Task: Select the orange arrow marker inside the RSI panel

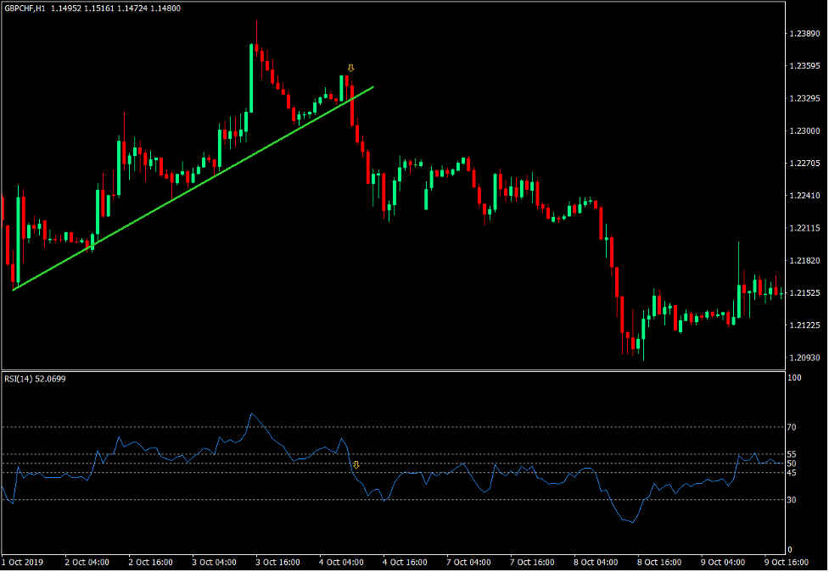Action: pos(356,464)
